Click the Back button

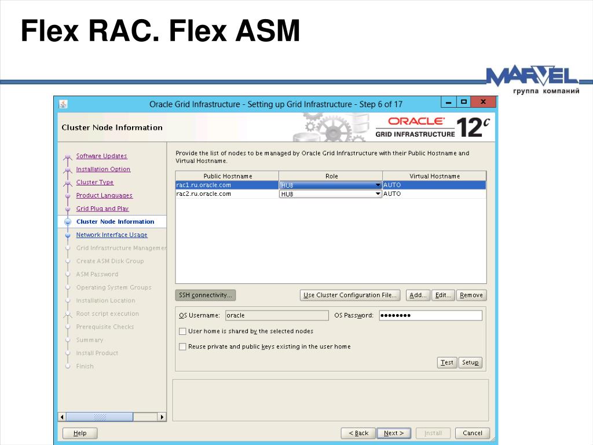358,433
